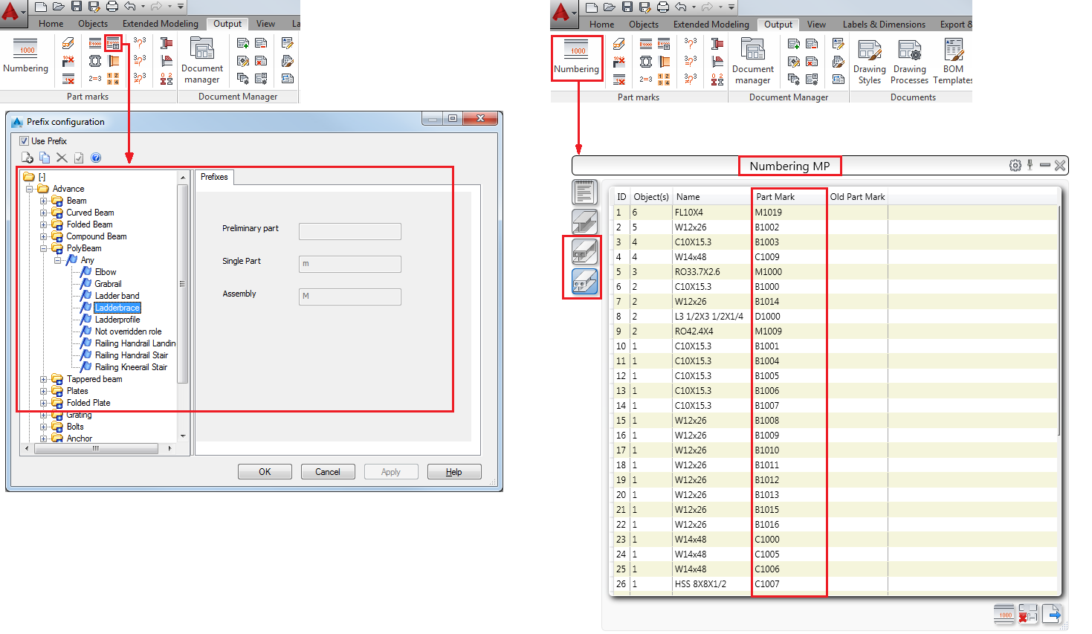Enable the Use Prefix checkbox
The width and height of the screenshot is (1092, 634).
25,140
